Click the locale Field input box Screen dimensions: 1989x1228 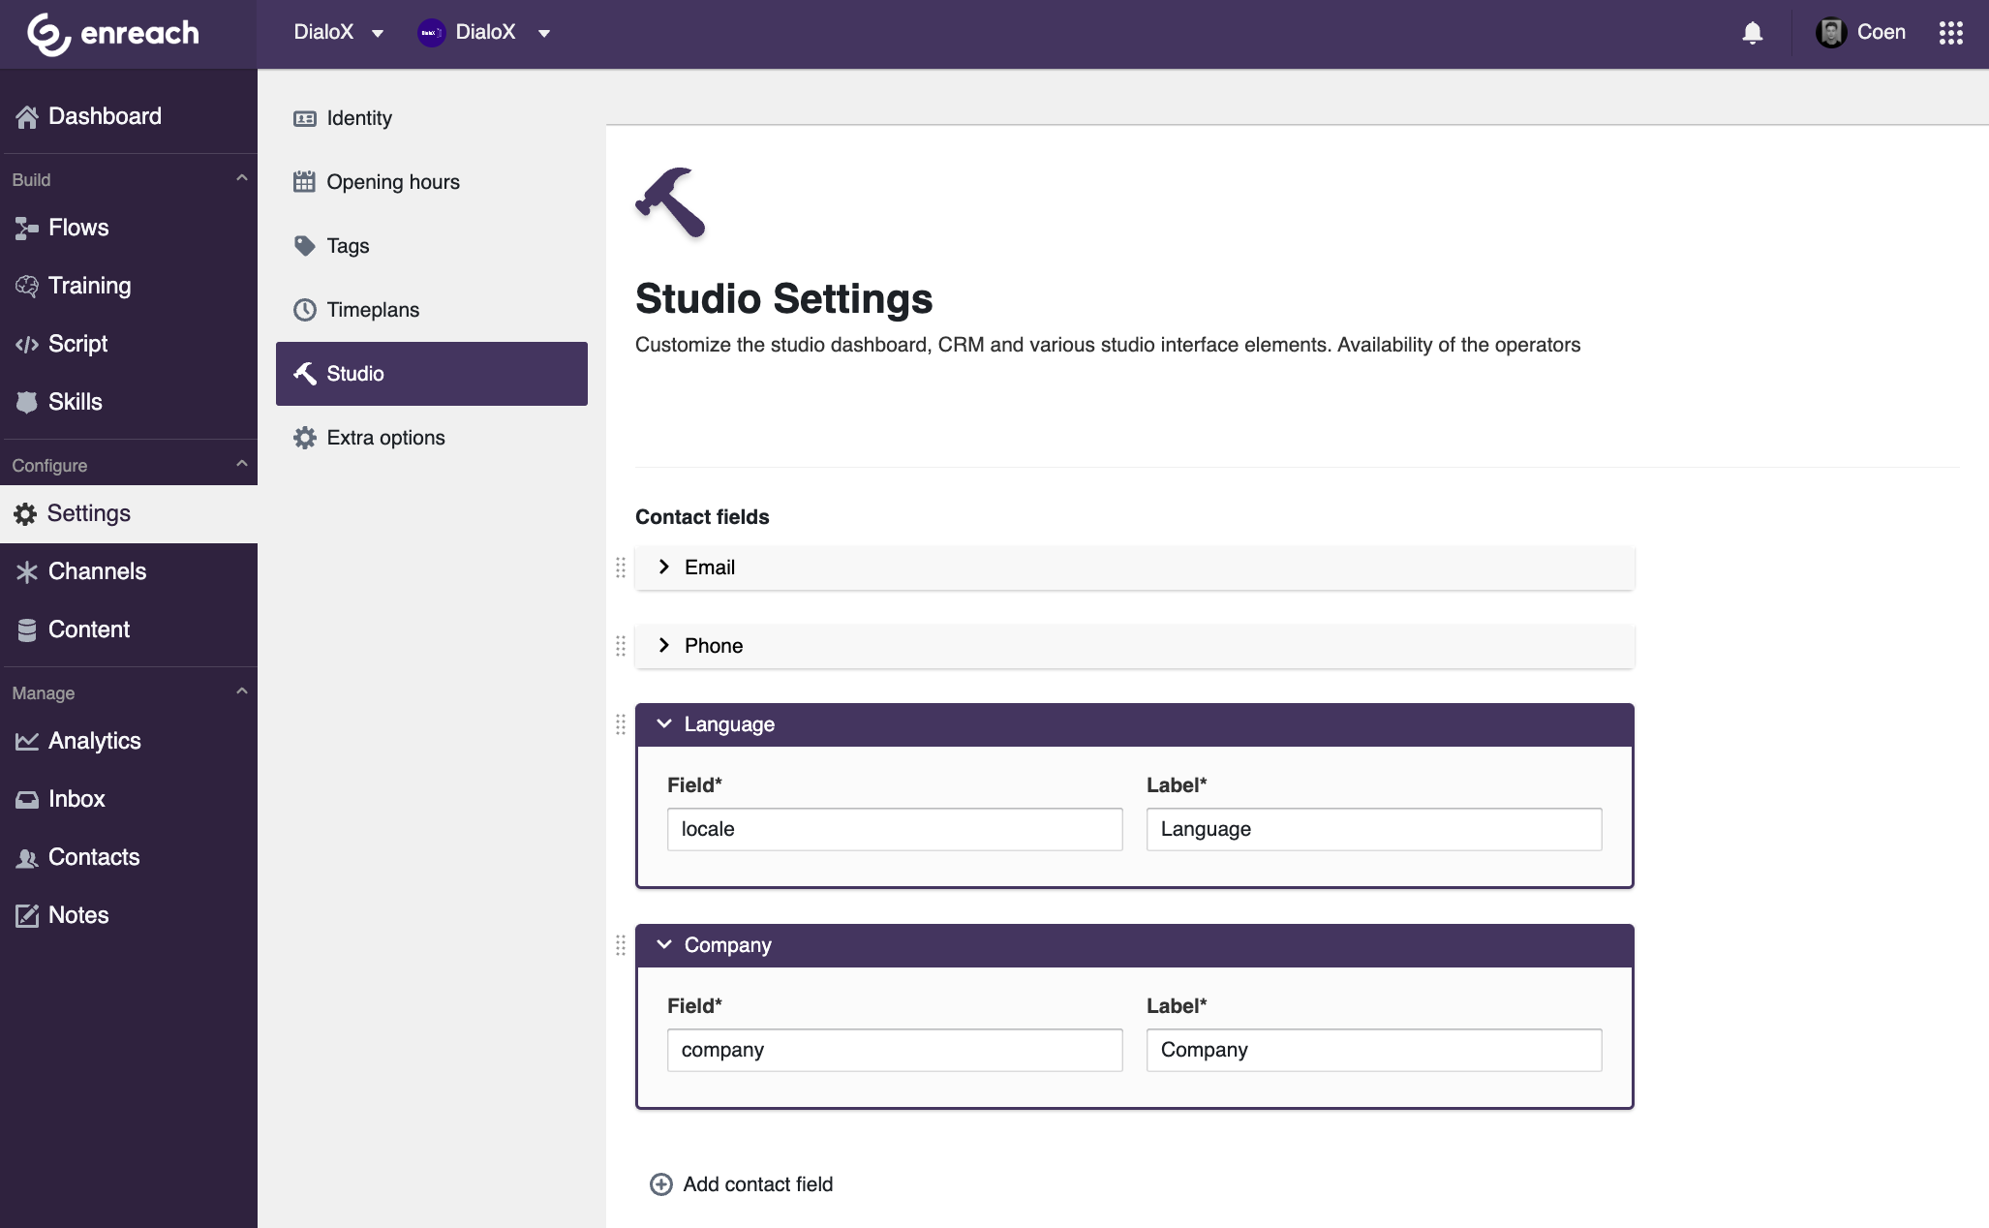[894, 829]
